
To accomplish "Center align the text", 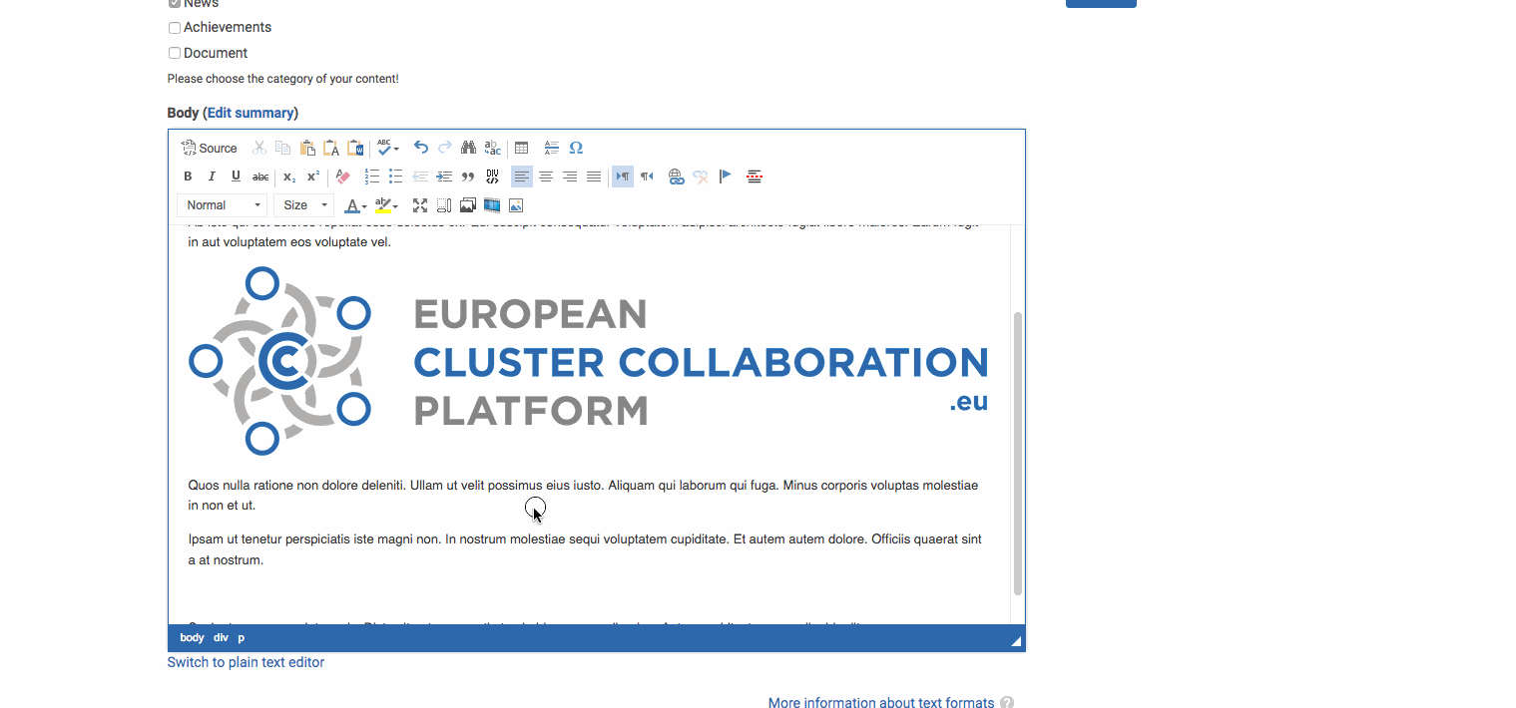I will click(x=546, y=177).
